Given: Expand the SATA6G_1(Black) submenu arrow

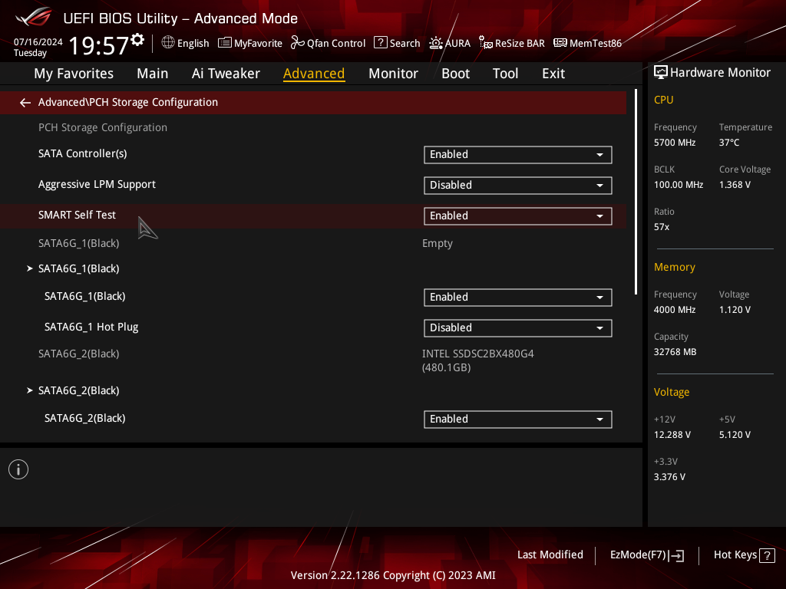Looking at the screenshot, I should pyautogui.click(x=30, y=268).
